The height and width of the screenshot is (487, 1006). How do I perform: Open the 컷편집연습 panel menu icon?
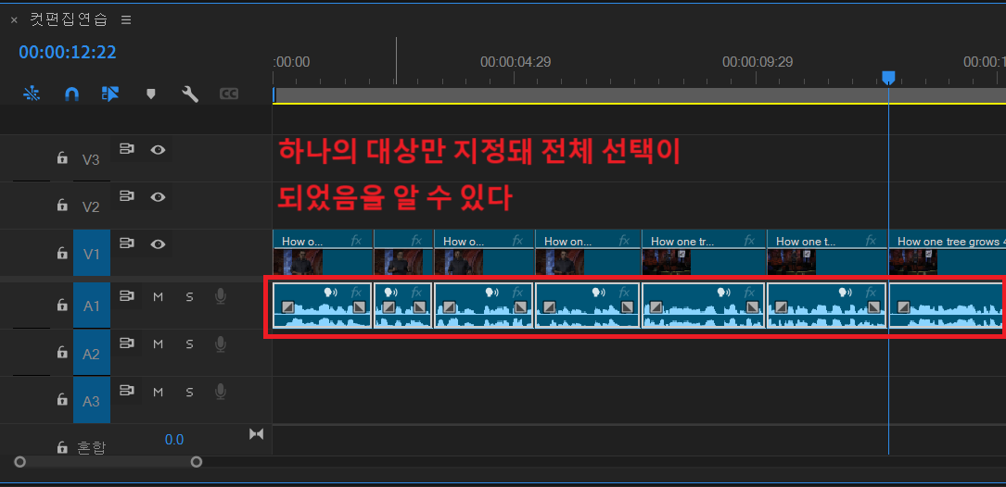[126, 19]
